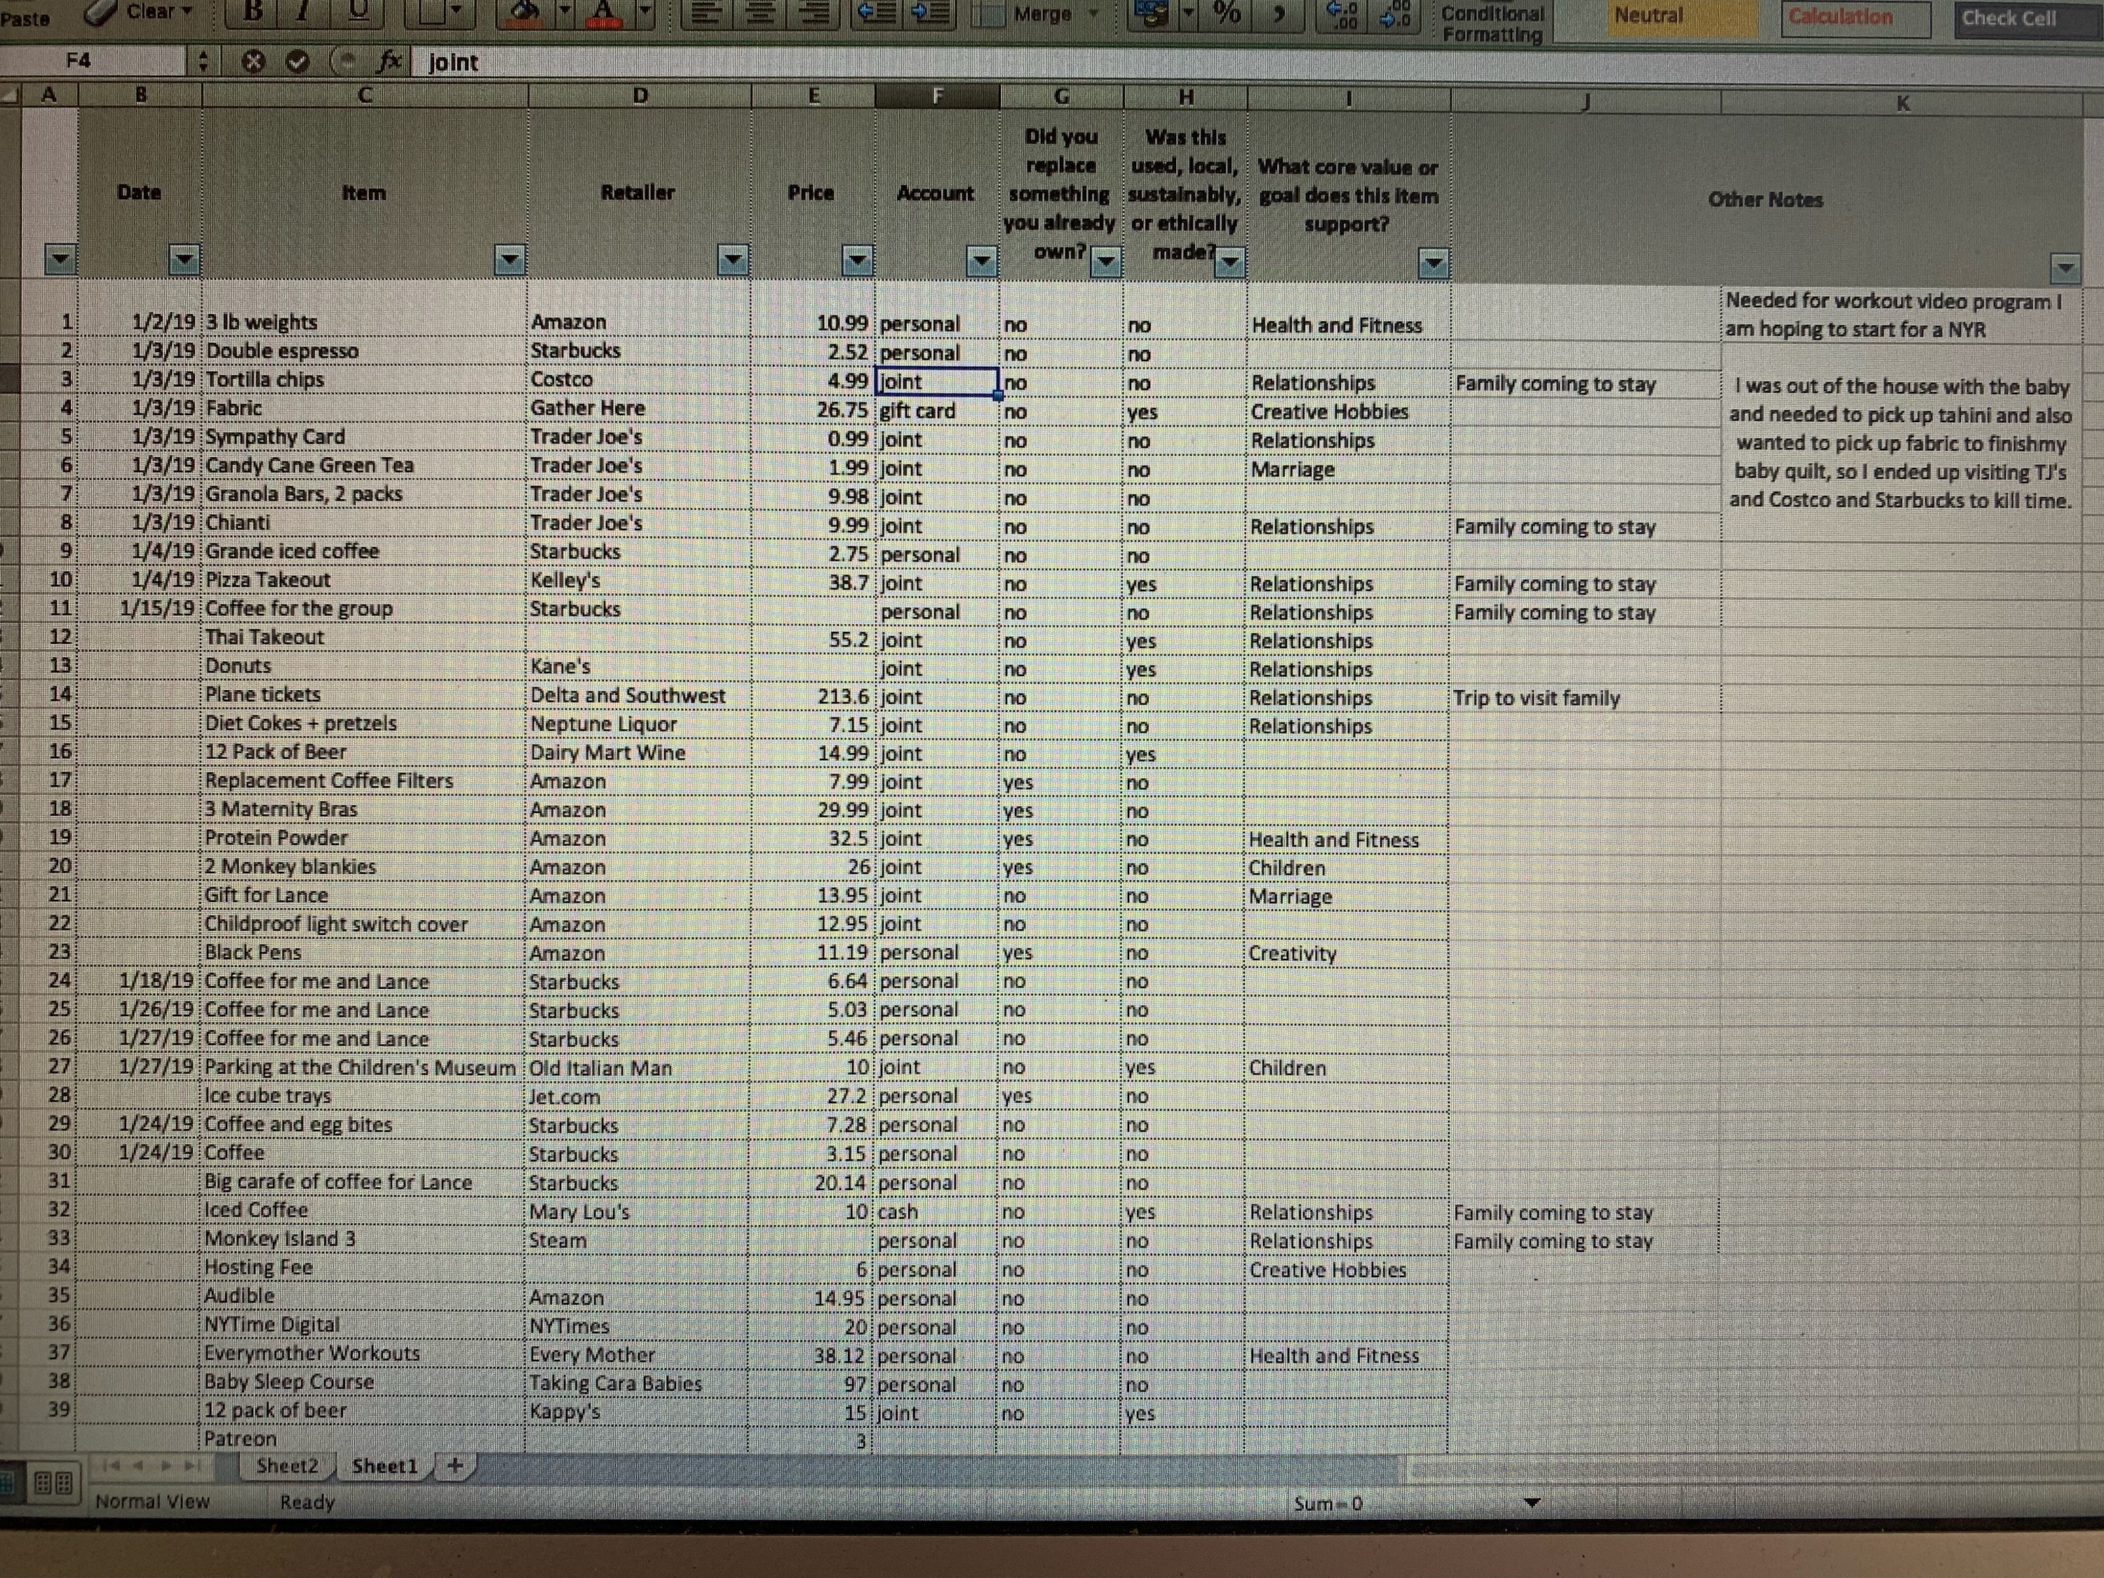Open the Merge options dropdown arrow
Screen dimensions: 2104x1578
[1094, 13]
